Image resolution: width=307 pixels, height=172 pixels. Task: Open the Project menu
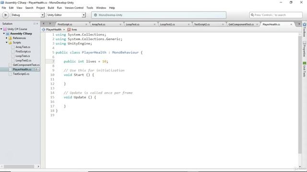40,8
